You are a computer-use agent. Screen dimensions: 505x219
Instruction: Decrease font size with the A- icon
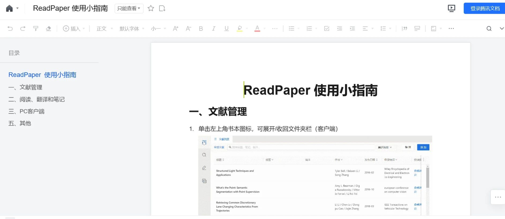tap(189, 29)
